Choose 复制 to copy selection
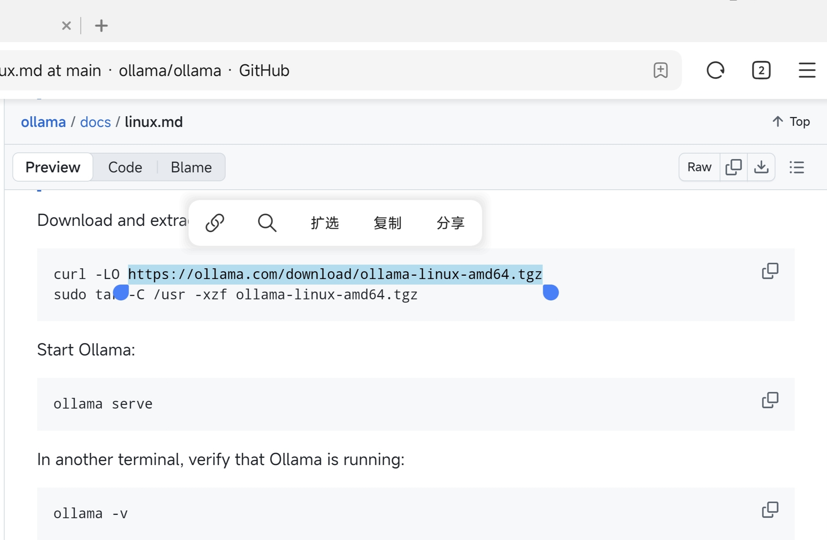This screenshot has width=827, height=540. pyautogui.click(x=388, y=223)
